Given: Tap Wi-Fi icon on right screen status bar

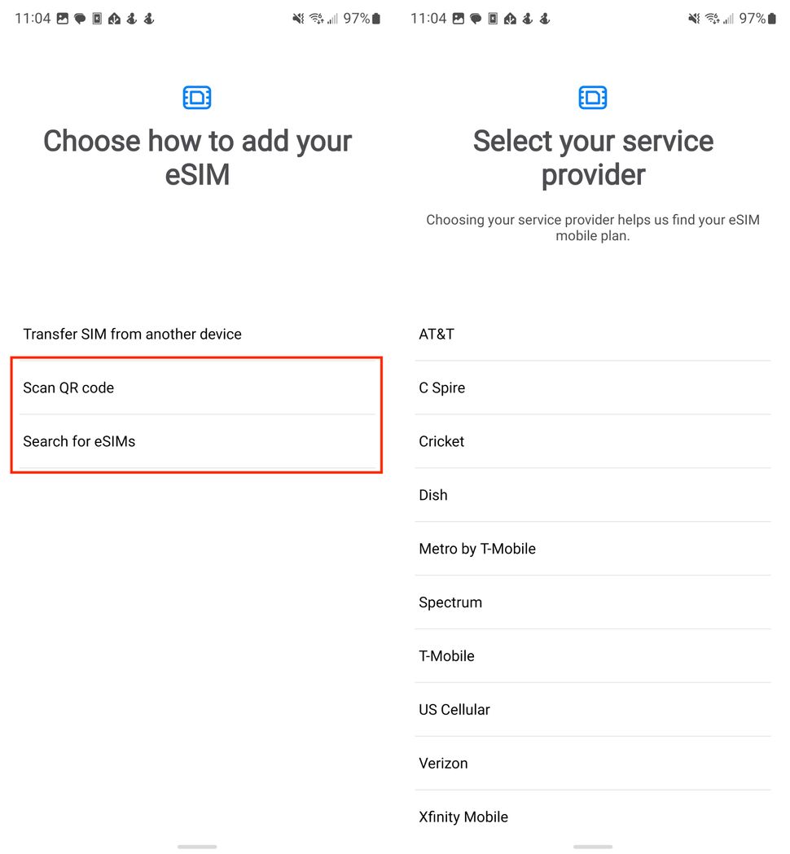Looking at the screenshot, I should 711,19.
